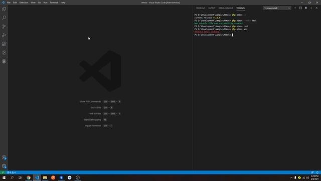Switch to the Debug Console tab
The width and height of the screenshot is (321, 181).
[226, 8]
